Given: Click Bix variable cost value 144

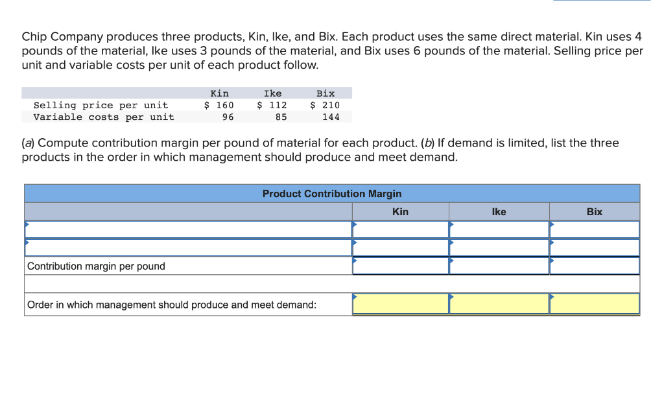Looking at the screenshot, I should (331, 117).
